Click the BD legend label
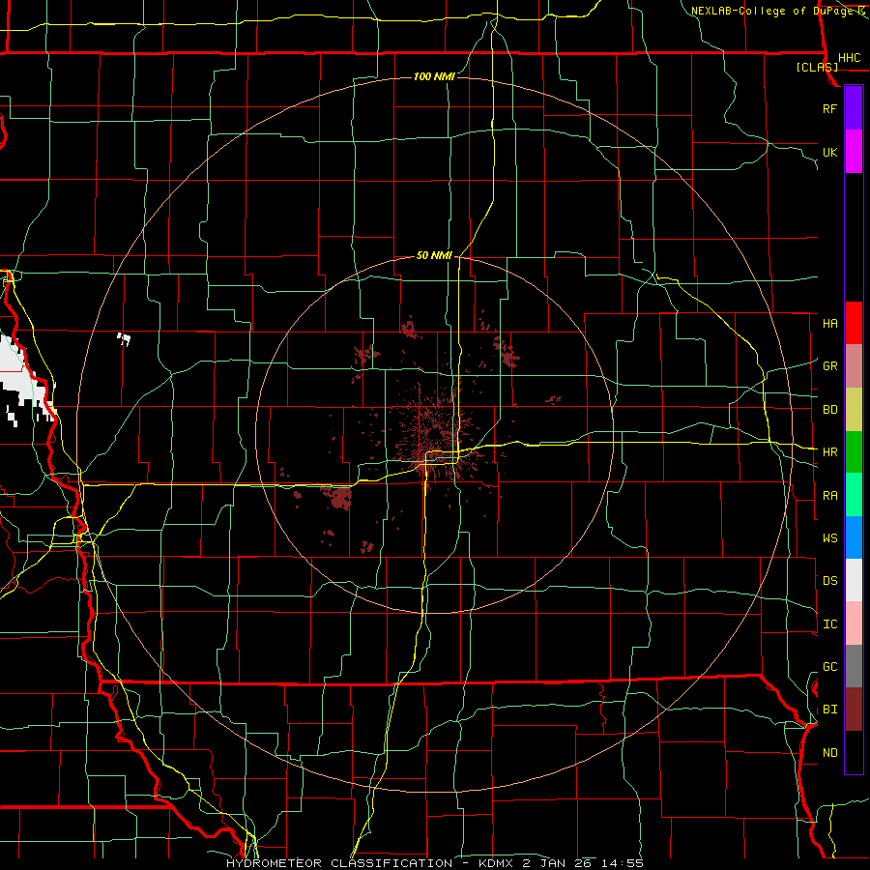The height and width of the screenshot is (870, 870). tap(830, 410)
